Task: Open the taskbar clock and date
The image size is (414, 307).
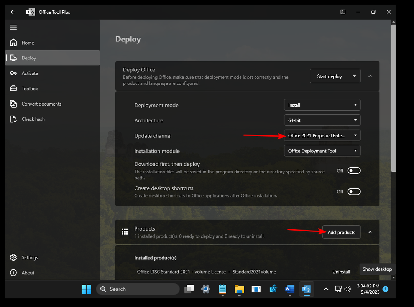Action: (x=368, y=289)
